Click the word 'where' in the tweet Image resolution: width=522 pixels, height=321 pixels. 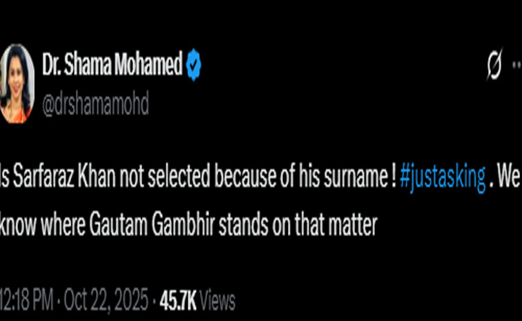click(x=64, y=226)
